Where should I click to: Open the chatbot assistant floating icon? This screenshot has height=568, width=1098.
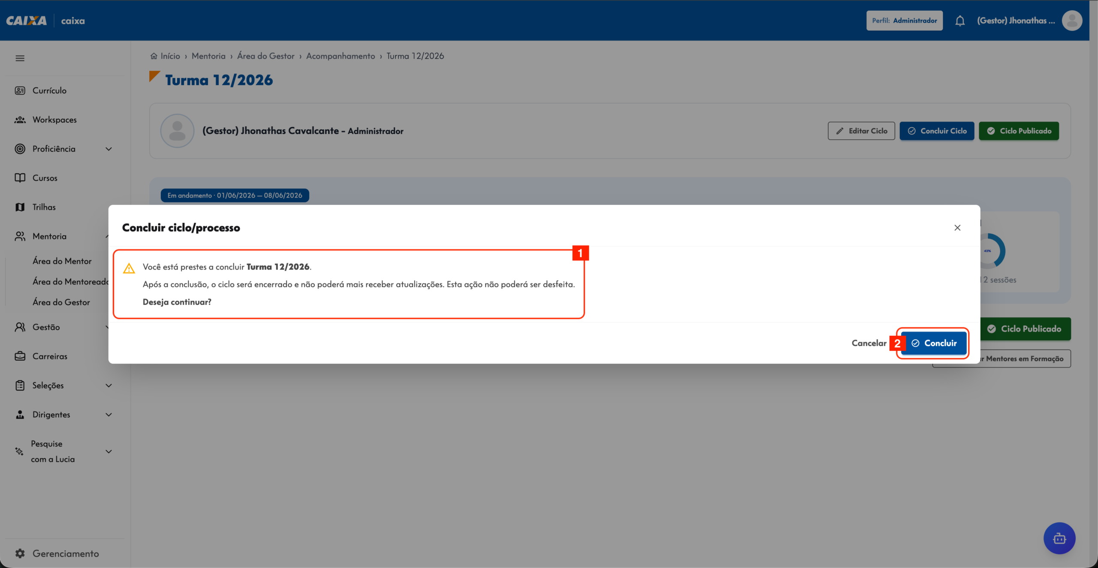click(1059, 538)
